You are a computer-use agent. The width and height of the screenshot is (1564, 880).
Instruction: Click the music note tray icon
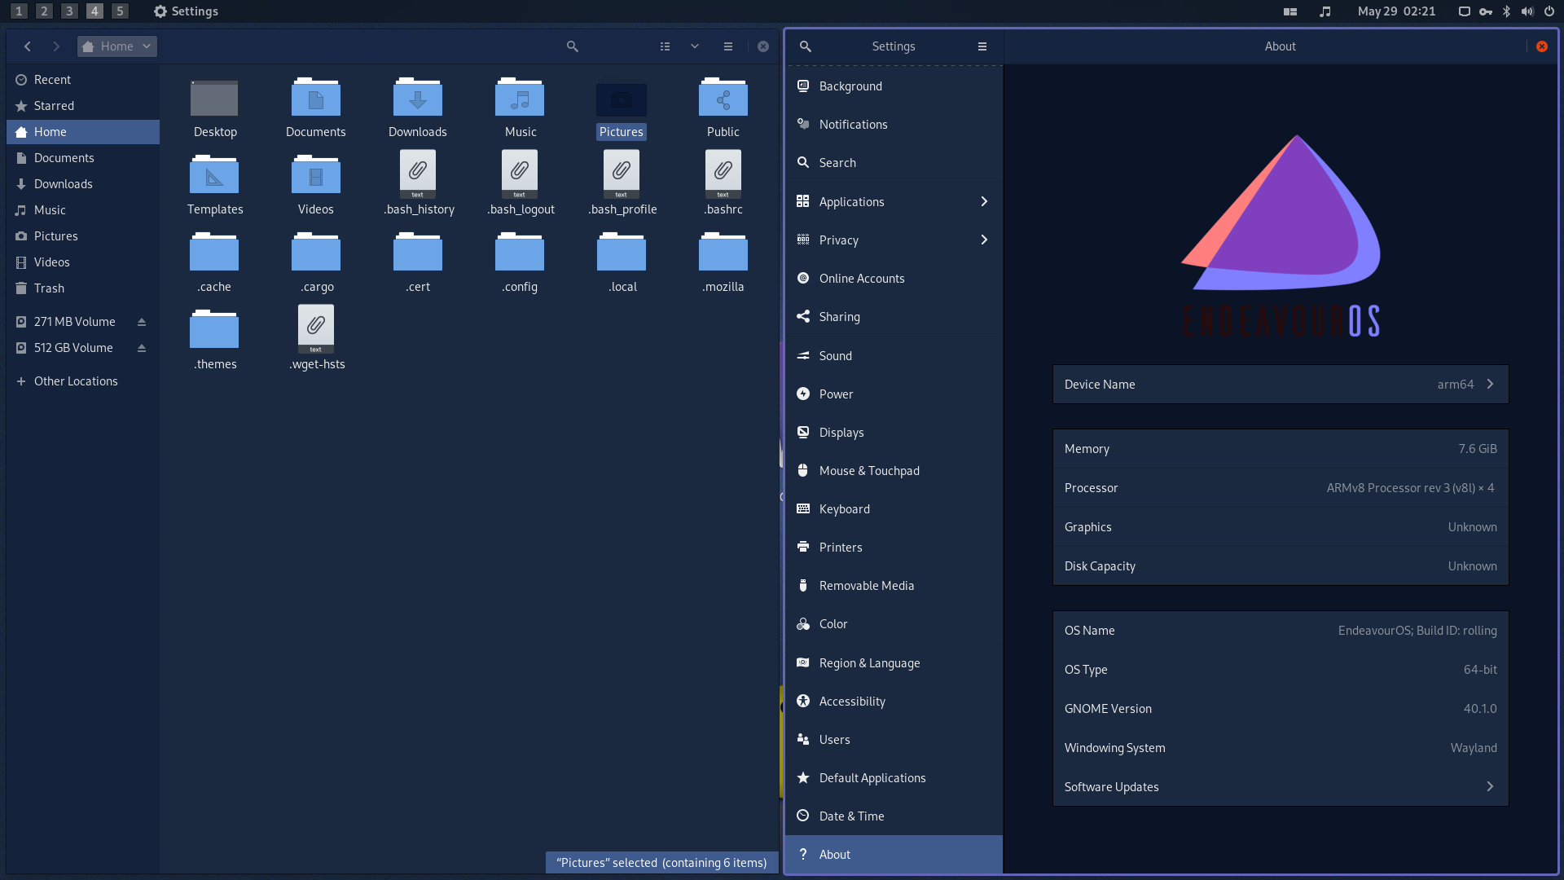tap(1325, 11)
